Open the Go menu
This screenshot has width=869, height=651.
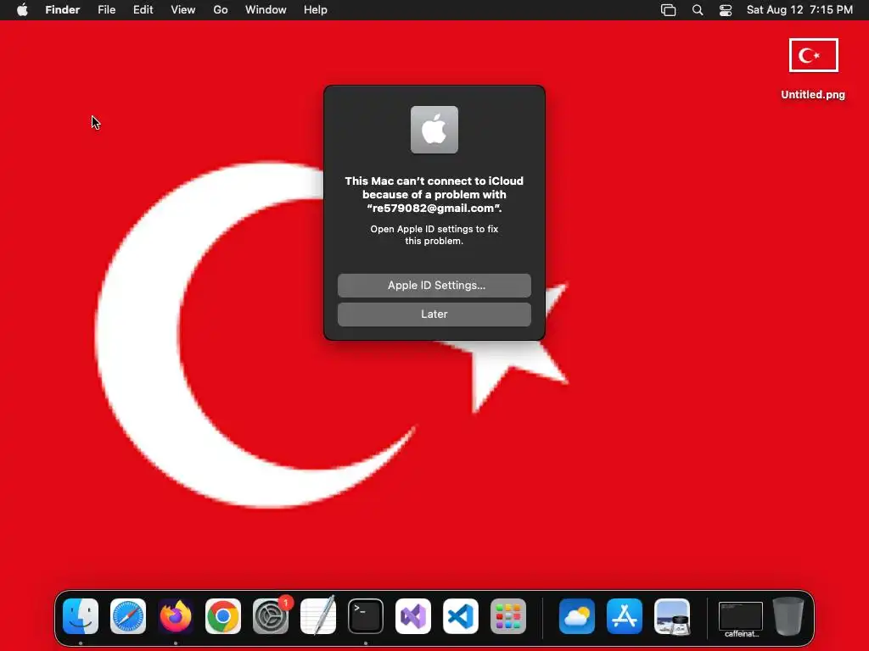tap(221, 10)
